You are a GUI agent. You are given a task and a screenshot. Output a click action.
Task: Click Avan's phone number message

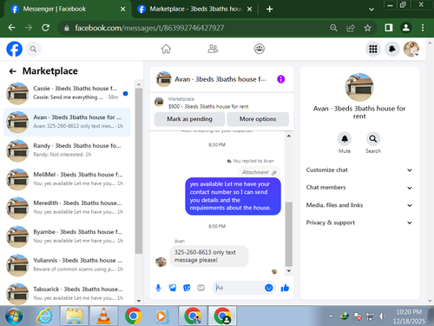[209, 256]
